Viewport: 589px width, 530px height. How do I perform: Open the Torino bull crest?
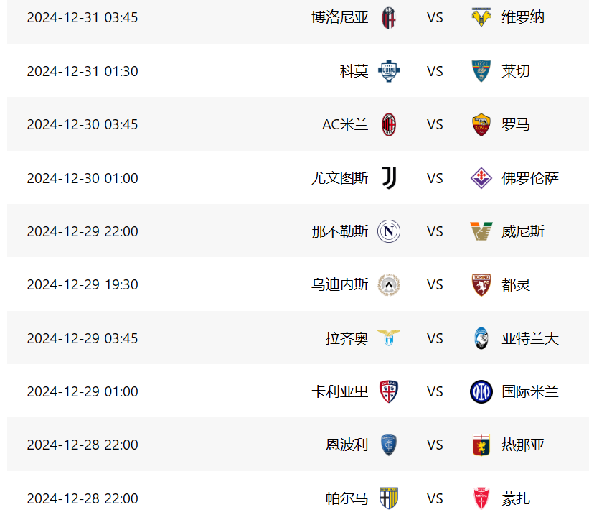[481, 284]
